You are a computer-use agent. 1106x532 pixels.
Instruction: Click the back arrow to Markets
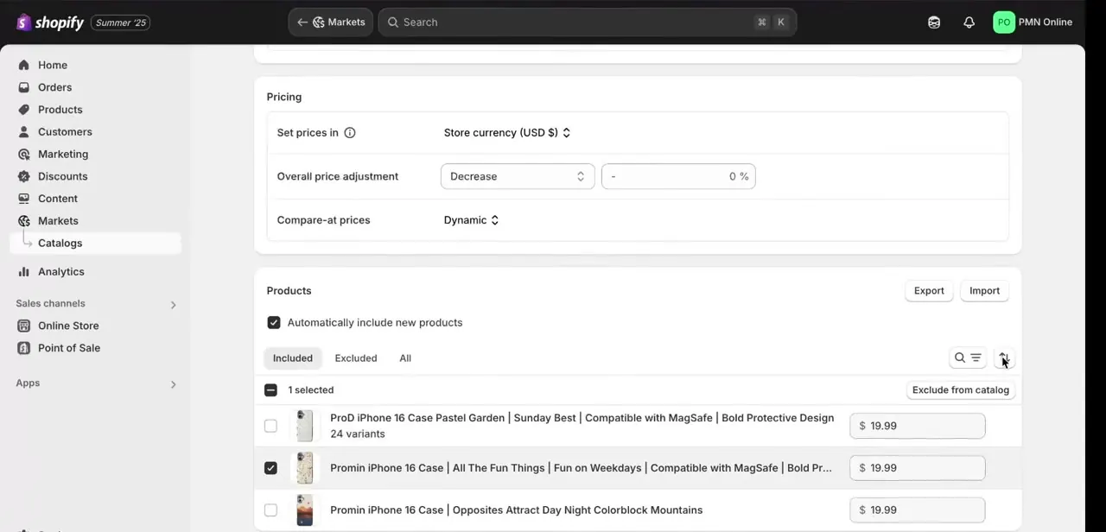pos(302,22)
